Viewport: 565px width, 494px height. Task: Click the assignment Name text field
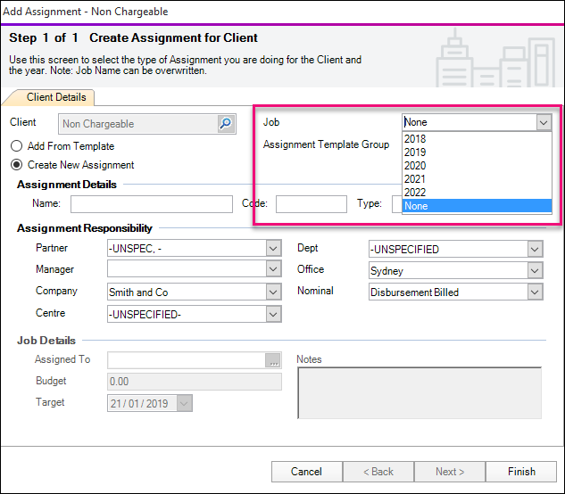pyautogui.click(x=163, y=204)
